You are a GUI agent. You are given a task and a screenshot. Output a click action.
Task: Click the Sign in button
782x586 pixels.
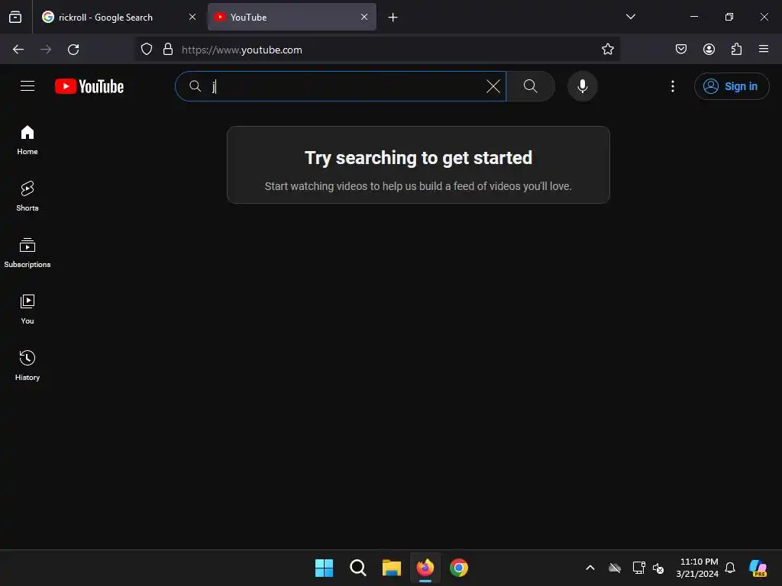click(x=731, y=86)
